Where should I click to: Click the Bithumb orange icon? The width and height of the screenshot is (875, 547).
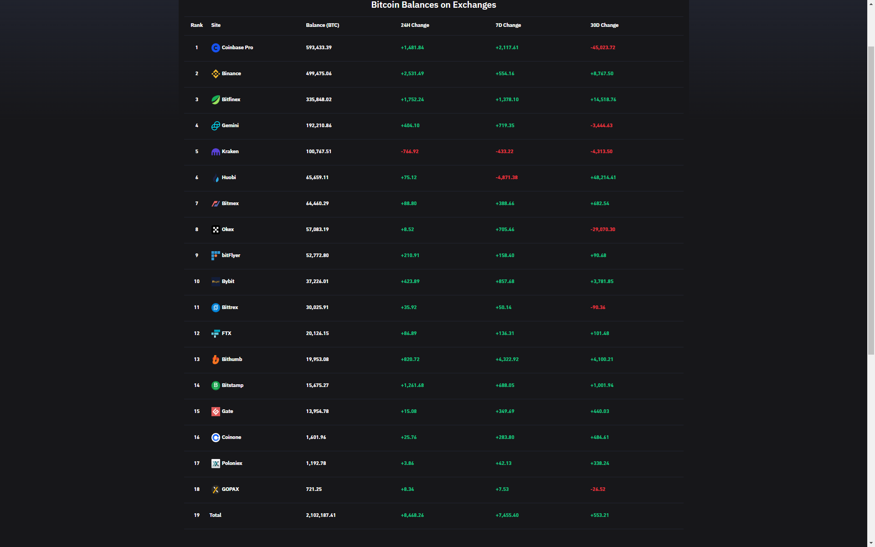[216, 360]
